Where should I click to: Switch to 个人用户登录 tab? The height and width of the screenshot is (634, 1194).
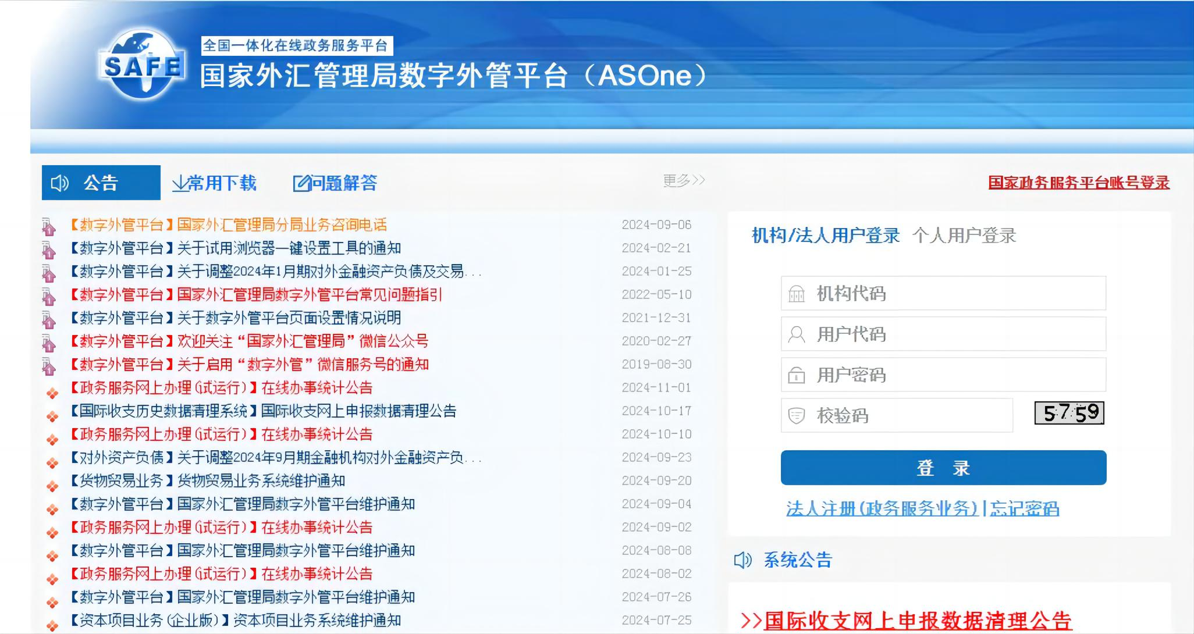964,236
